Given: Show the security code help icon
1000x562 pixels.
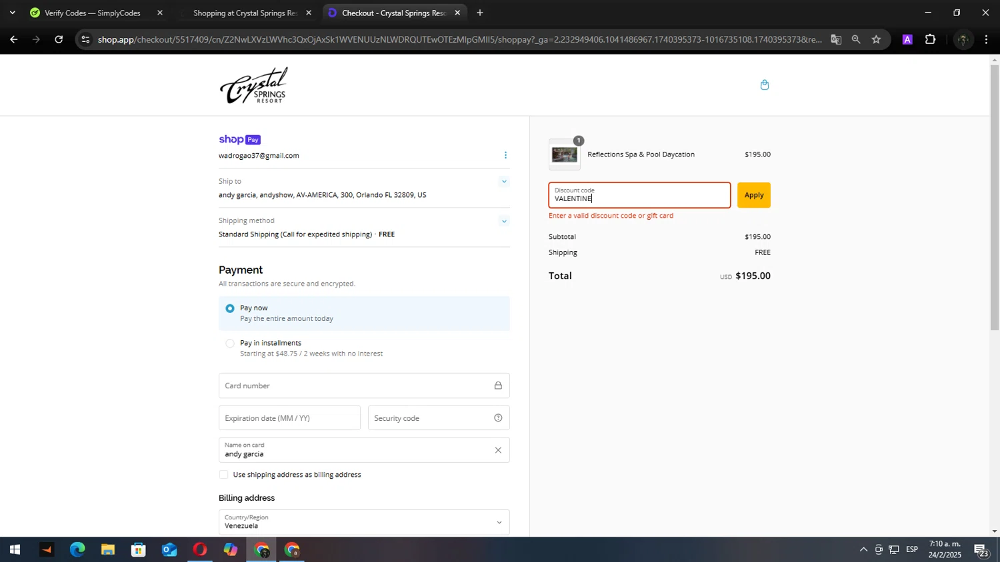Looking at the screenshot, I should pyautogui.click(x=498, y=418).
